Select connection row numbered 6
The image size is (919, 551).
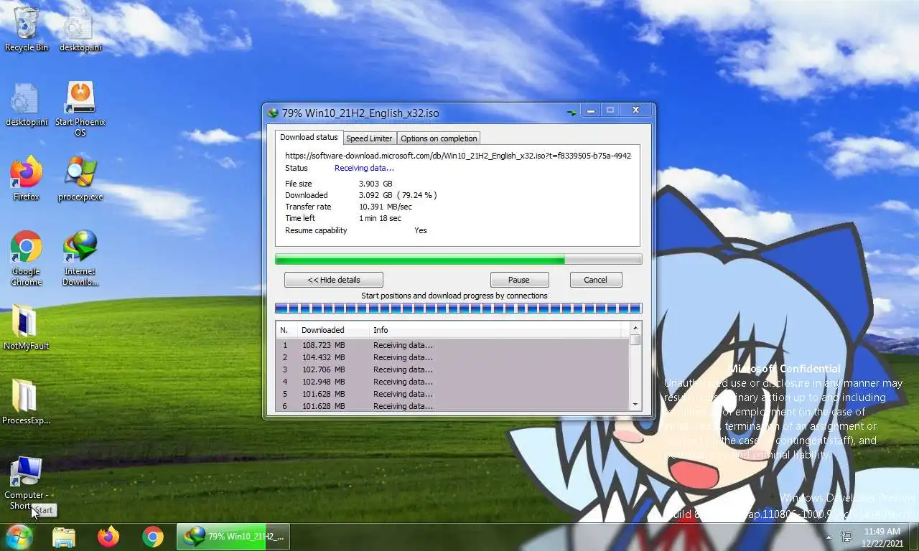coord(452,406)
